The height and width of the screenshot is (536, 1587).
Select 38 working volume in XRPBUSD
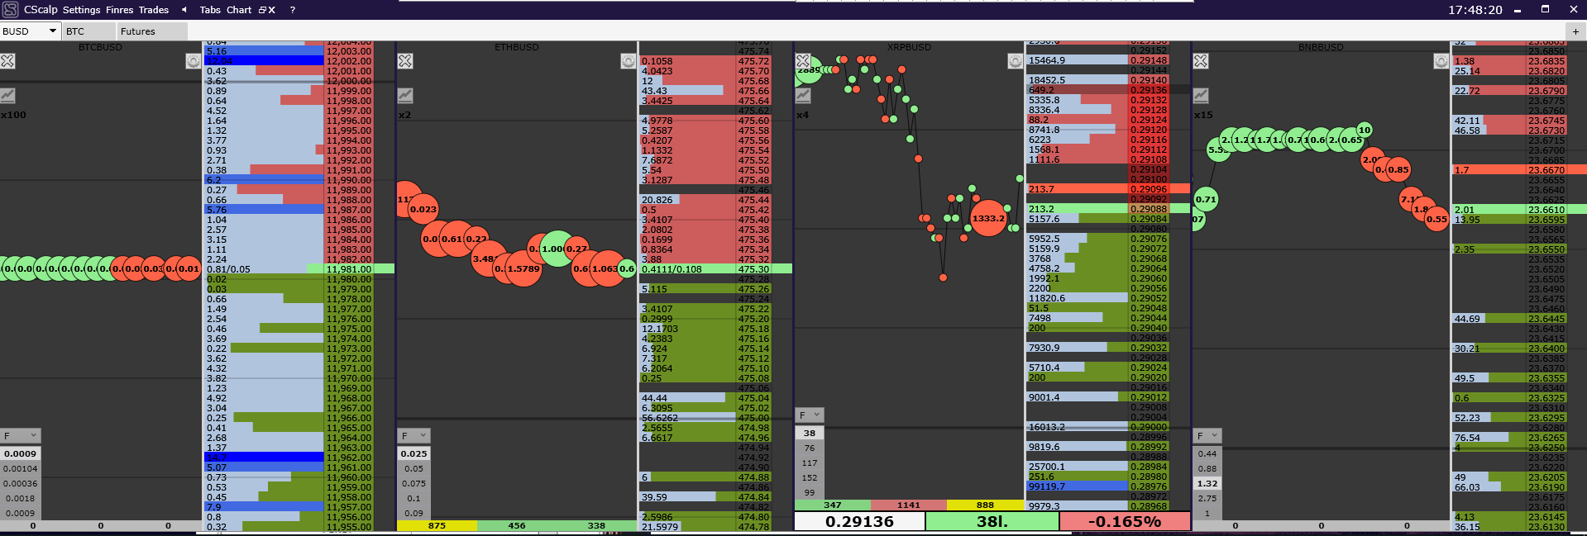[810, 433]
